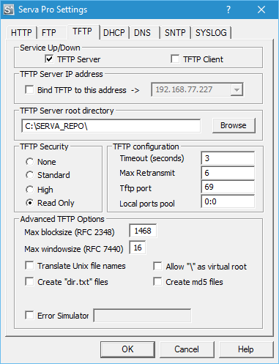Click the Tftp port field
This screenshot has height=364, width=279.
click(228, 187)
